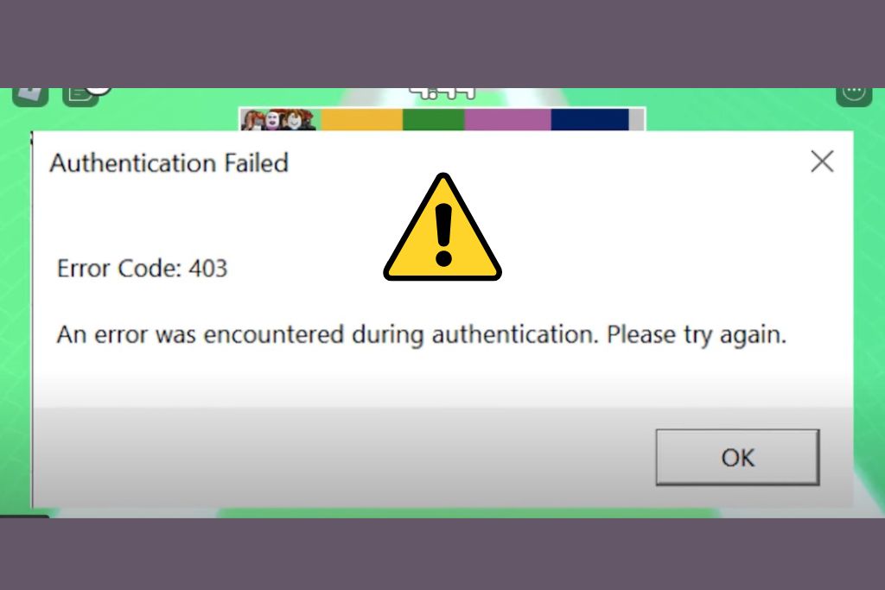Screen dimensions: 885x590
Task: Select the smiling brown-haired avatar
Action: [294, 120]
